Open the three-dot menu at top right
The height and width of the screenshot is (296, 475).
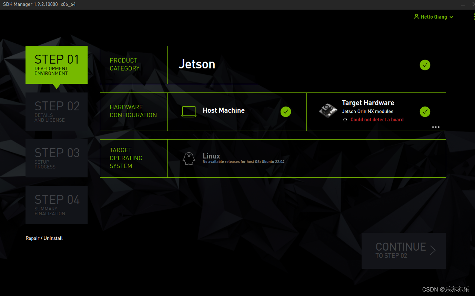pyautogui.click(x=474, y=17)
